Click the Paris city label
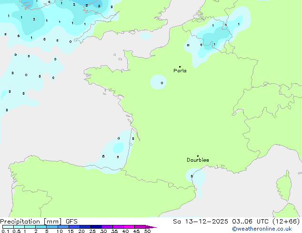Image resolution: width=302 pixels, height=233 pixels. click(180, 71)
